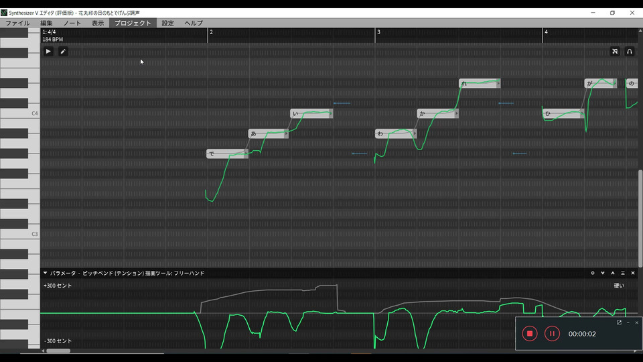Viewport: 643px width, 362px height.
Task: Click parameter panel up arrow icon
Action: pos(613,273)
